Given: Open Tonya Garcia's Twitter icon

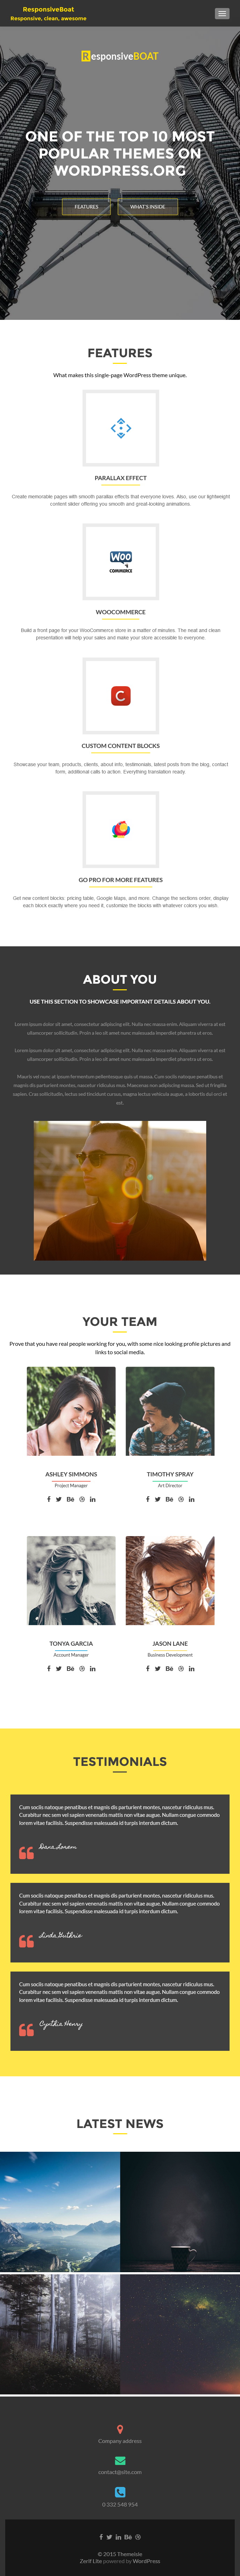Looking at the screenshot, I should click(x=58, y=1668).
